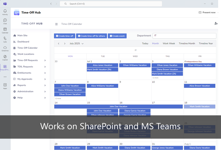Open Chat in Teams sidebar

coord(5,20)
